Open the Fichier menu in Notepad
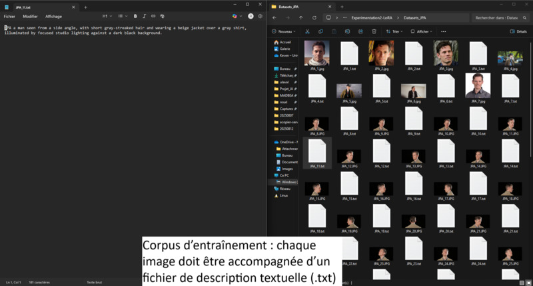The image size is (533, 286). (x=9, y=16)
